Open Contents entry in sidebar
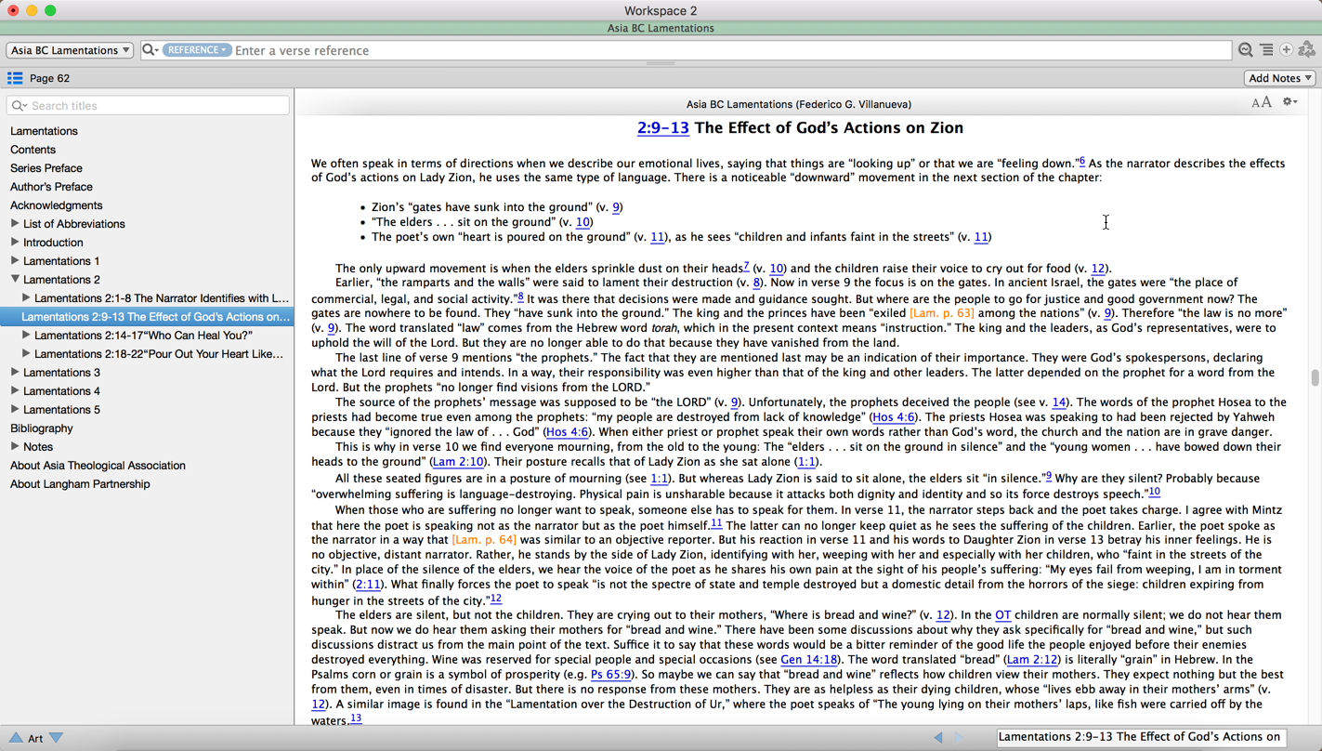 click(x=33, y=150)
